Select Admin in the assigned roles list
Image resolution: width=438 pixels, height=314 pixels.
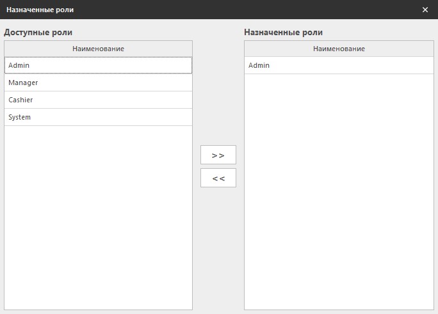[x=339, y=65]
